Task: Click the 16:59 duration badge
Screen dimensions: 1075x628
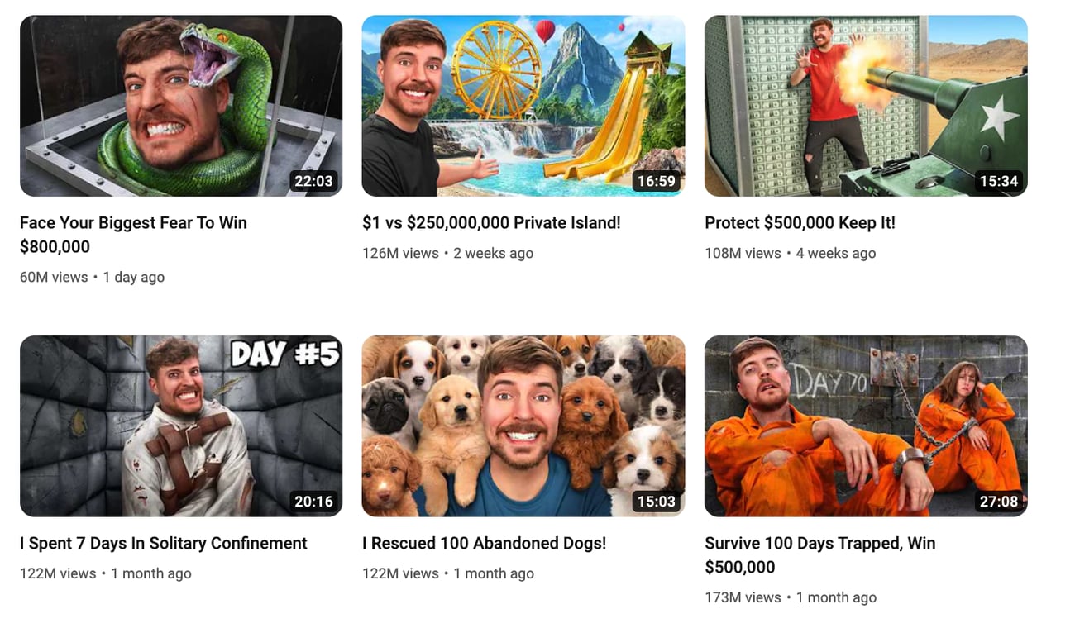Action: coord(656,181)
